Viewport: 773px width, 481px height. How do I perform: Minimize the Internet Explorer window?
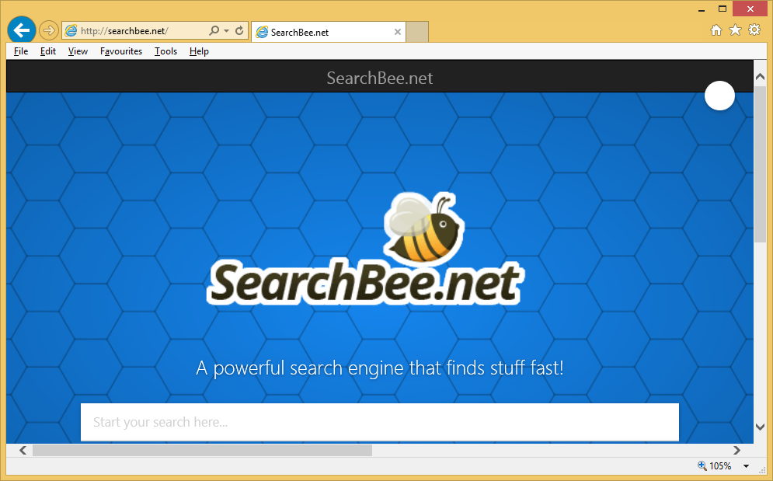click(x=702, y=9)
